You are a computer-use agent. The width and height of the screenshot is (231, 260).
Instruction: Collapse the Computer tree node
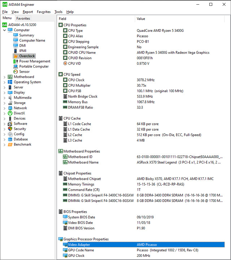(4, 30)
